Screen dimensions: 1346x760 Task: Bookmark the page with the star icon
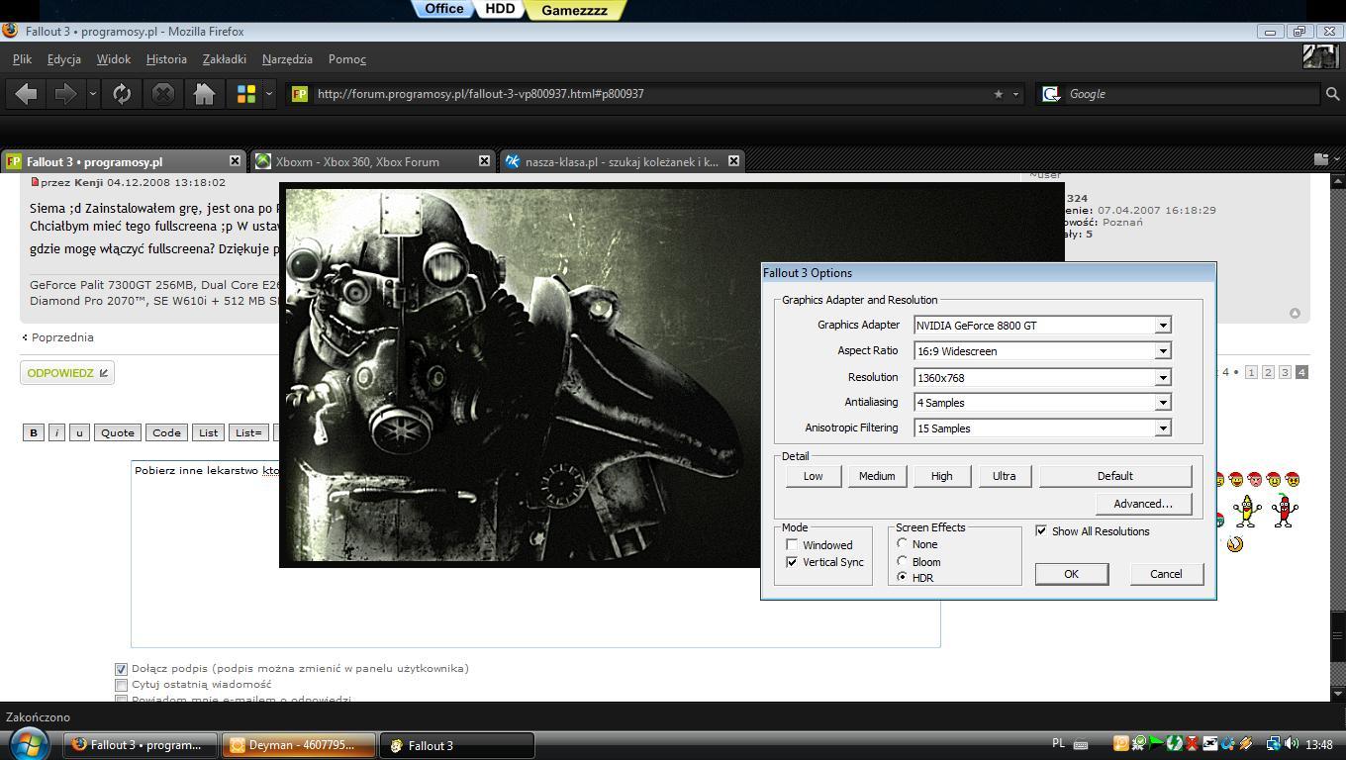(x=998, y=94)
